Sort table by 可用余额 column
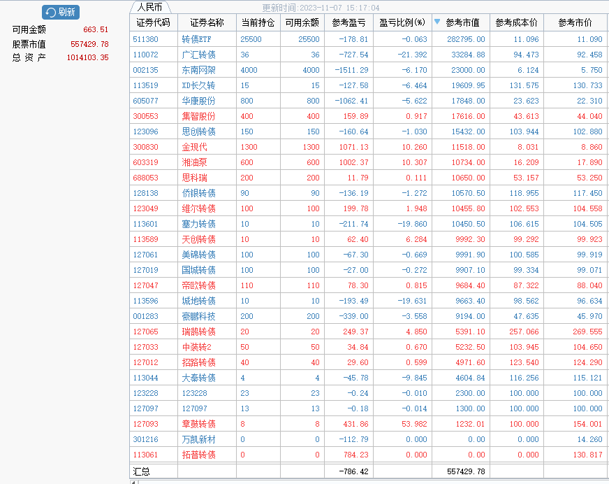Image resolution: width=609 pixels, height=484 pixels. pos(302,23)
